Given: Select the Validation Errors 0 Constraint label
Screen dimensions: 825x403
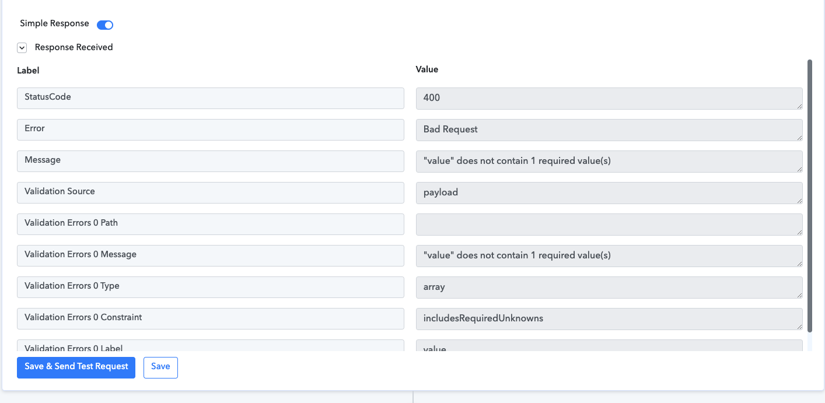Looking at the screenshot, I should point(211,318).
